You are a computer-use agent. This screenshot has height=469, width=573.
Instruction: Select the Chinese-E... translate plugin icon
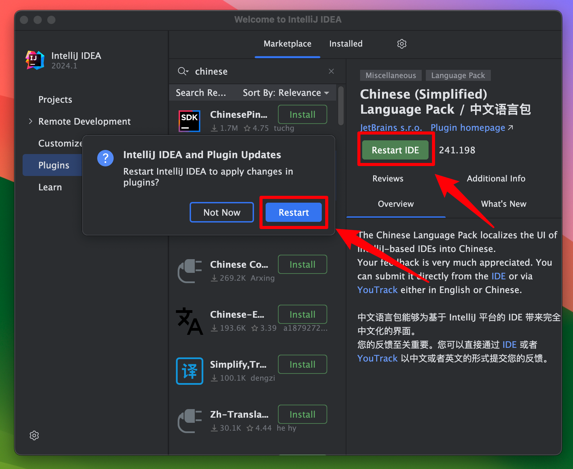pos(189,321)
